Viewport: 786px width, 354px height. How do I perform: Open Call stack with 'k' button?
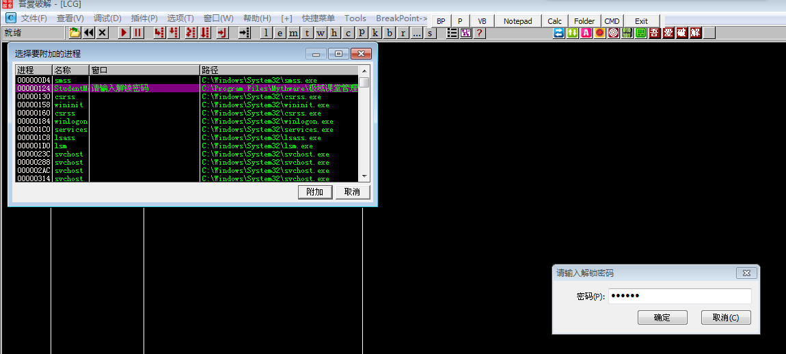tap(375, 33)
